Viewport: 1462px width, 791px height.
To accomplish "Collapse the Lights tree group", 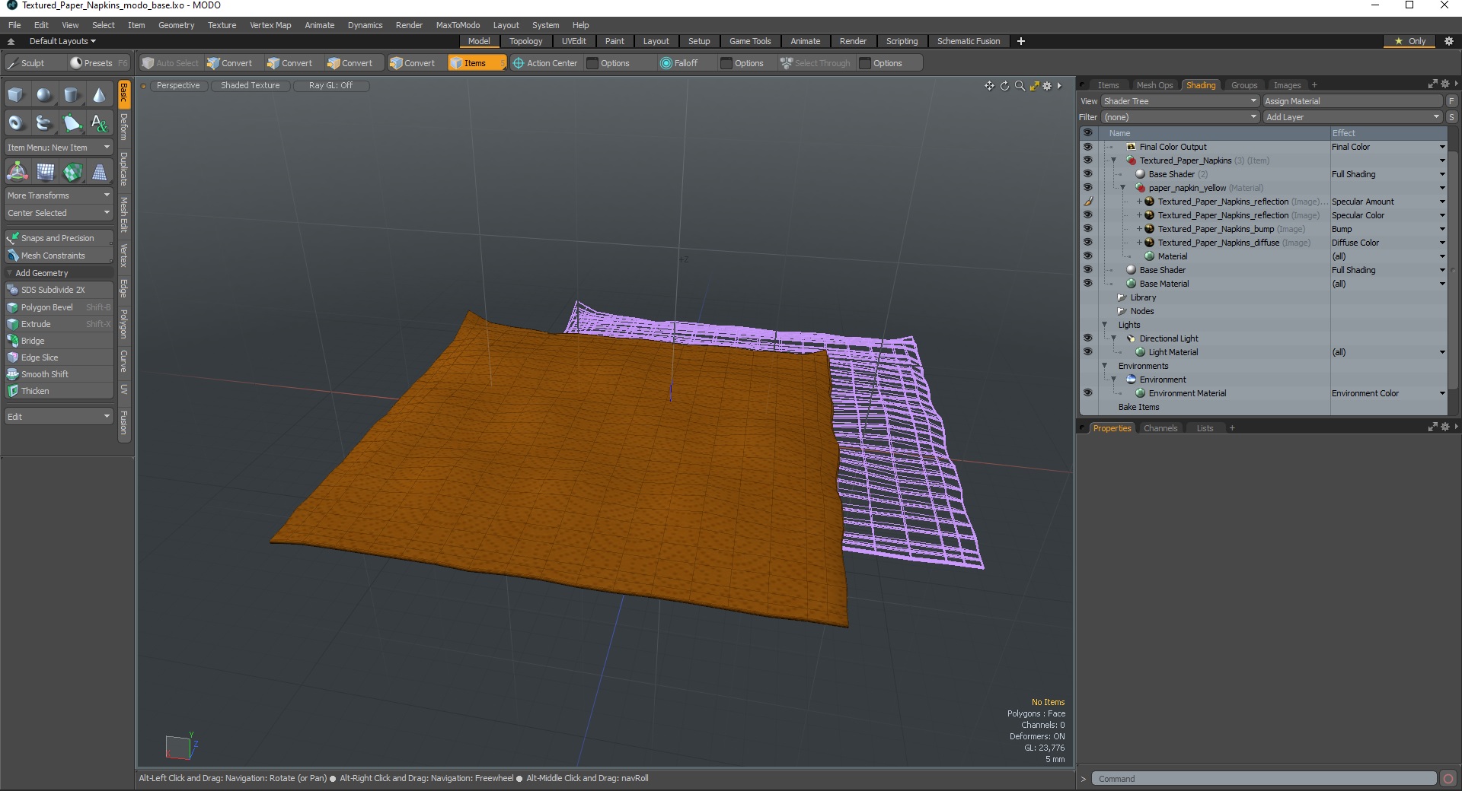I will coord(1105,325).
